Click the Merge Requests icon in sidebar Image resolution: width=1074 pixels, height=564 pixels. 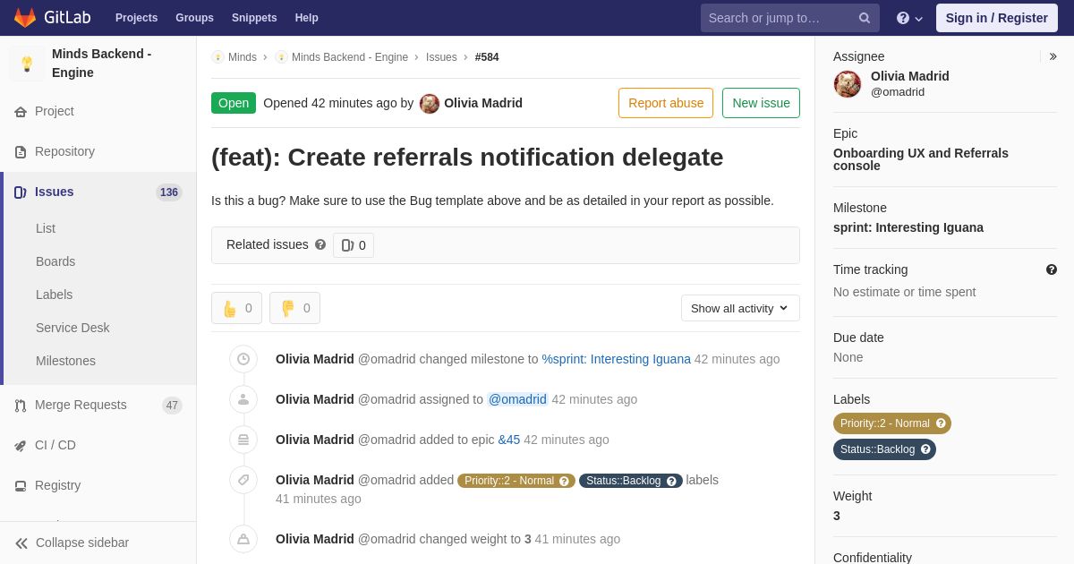coord(21,406)
